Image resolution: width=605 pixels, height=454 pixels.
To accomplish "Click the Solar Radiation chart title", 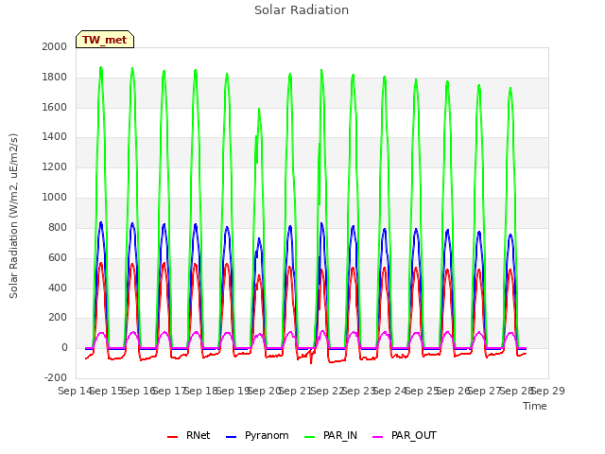I will pyautogui.click(x=302, y=10).
